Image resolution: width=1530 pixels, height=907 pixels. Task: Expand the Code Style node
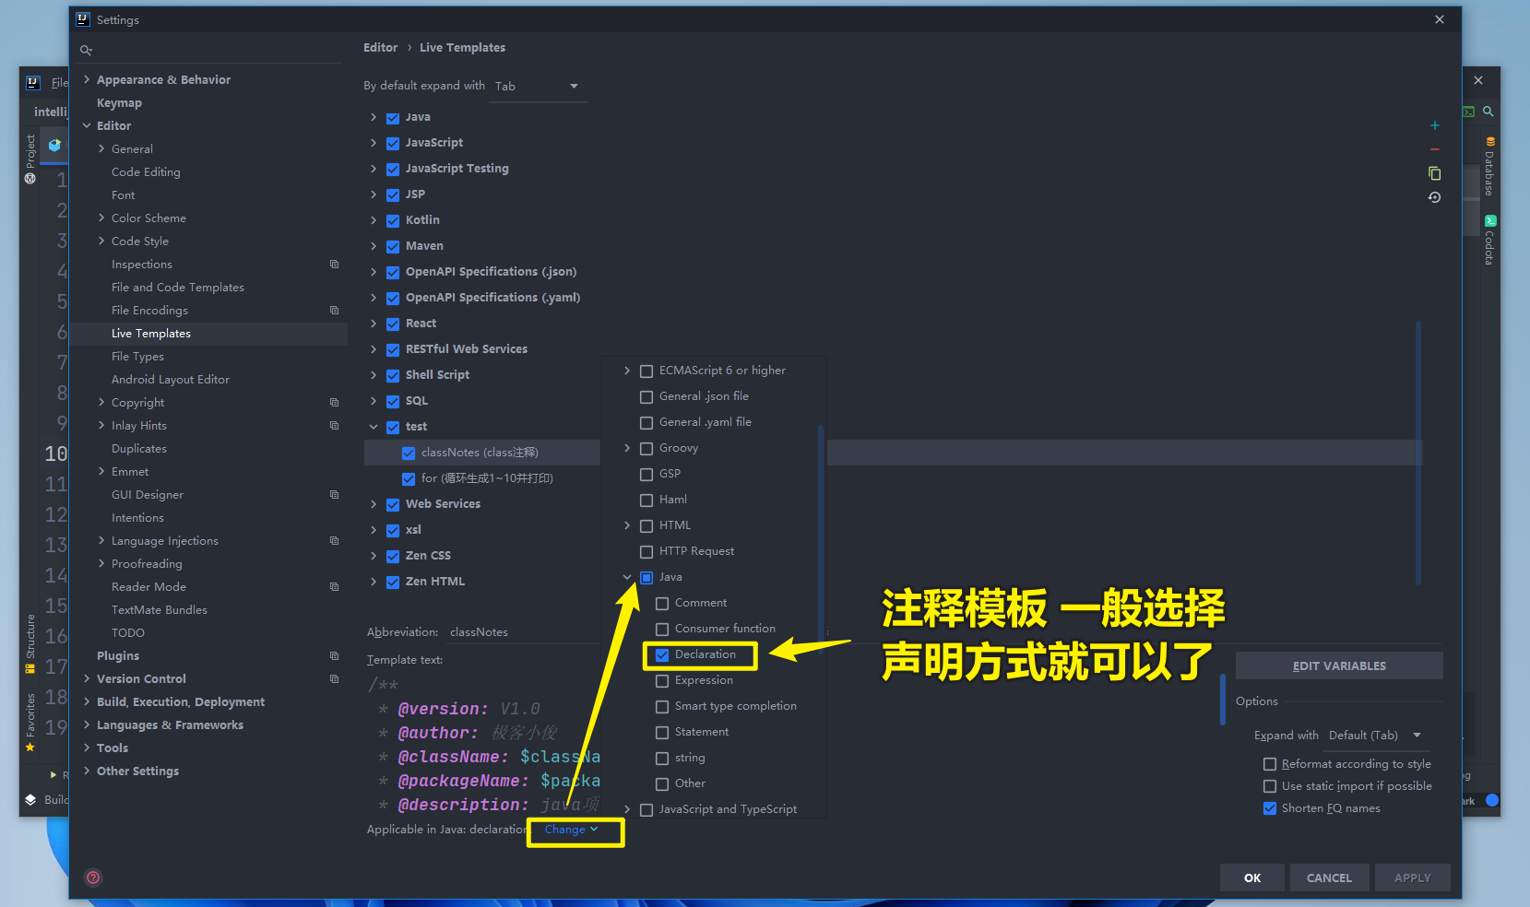[x=101, y=241]
